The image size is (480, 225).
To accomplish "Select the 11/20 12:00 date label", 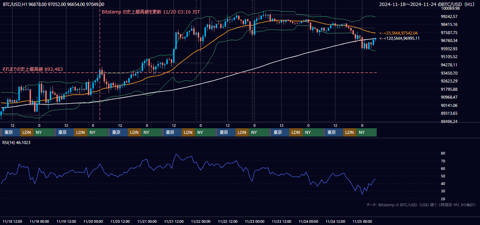I will click(120, 221).
